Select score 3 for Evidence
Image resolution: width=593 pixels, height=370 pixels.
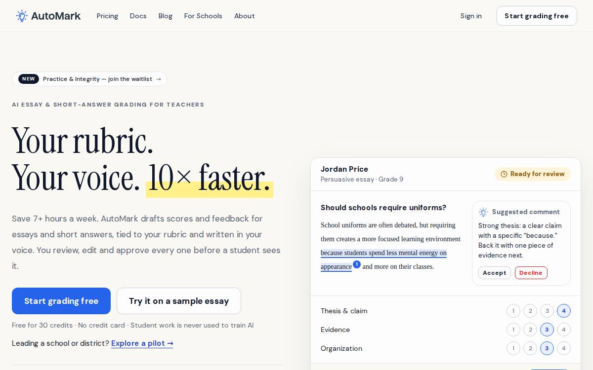(x=547, y=330)
